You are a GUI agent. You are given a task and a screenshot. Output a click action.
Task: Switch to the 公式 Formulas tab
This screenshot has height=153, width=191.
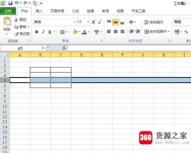point(76,11)
